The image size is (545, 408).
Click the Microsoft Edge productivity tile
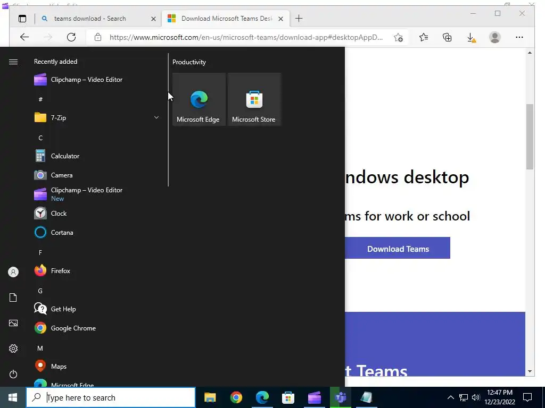click(199, 99)
